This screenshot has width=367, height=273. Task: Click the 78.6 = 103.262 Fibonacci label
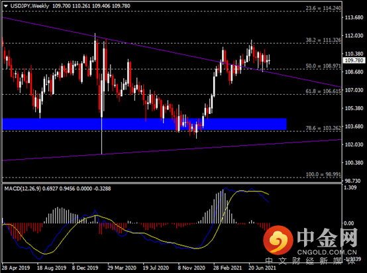323,128
